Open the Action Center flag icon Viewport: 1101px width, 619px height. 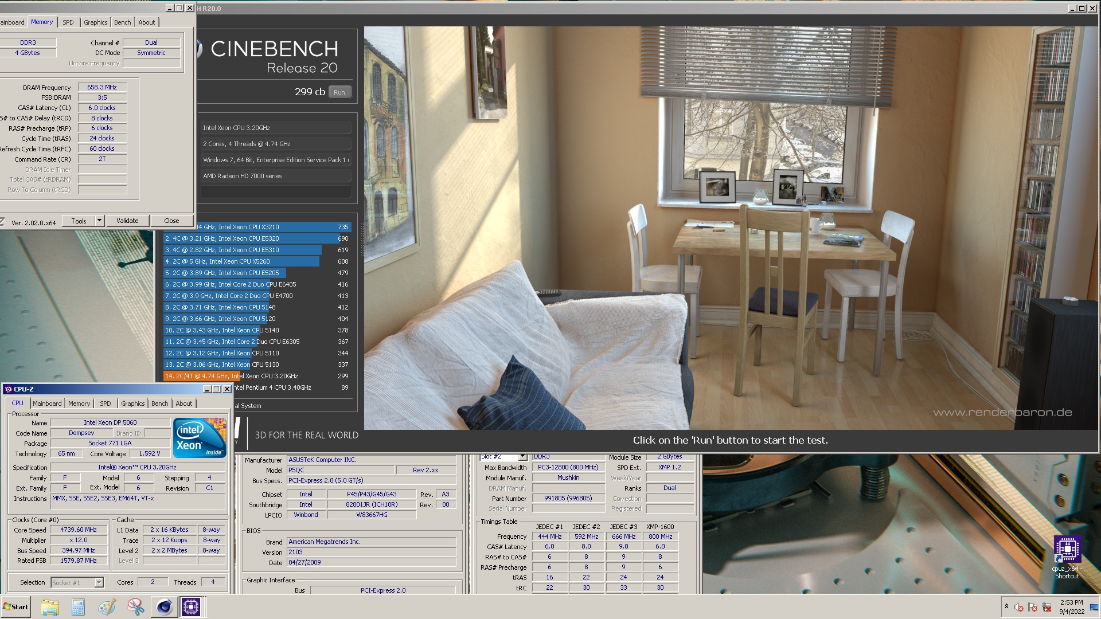coord(1033,607)
